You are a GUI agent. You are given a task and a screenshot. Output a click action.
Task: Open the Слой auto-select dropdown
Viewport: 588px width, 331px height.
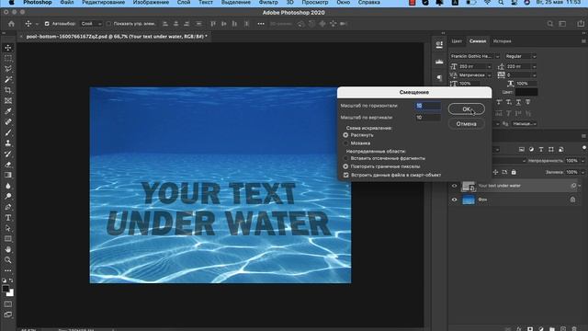coord(91,24)
